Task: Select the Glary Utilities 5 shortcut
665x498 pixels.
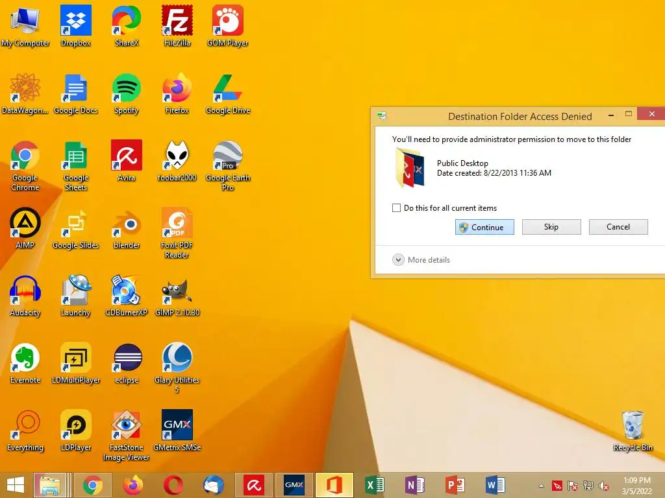Action: pos(177,368)
